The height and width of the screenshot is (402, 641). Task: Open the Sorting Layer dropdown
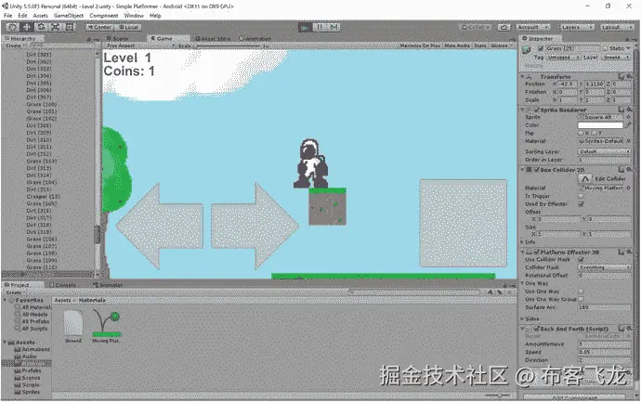point(604,151)
